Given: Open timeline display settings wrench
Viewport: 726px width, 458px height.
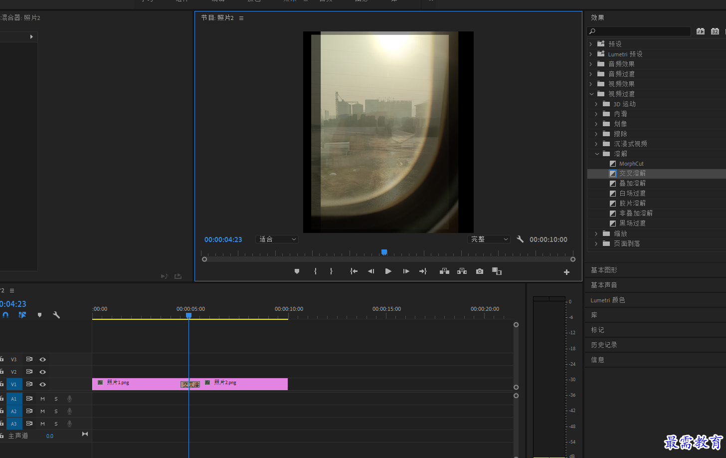Looking at the screenshot, I should pyautogui.click(x=56, y=315).
